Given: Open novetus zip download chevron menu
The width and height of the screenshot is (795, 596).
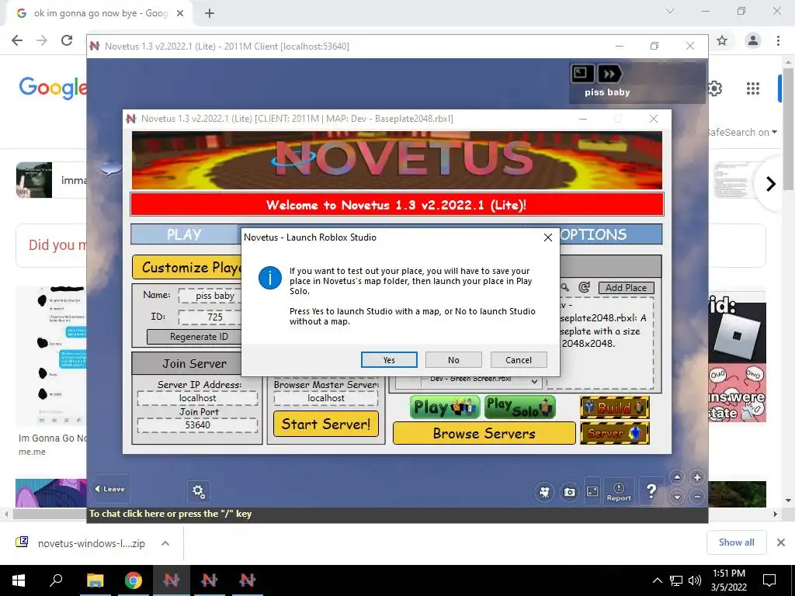Looking at the screenshot, I should 165,543.
